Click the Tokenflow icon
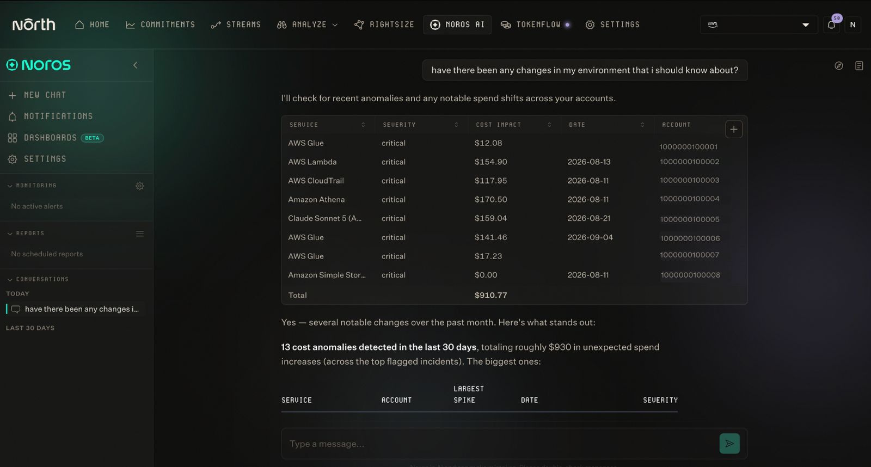 (506, 25)
